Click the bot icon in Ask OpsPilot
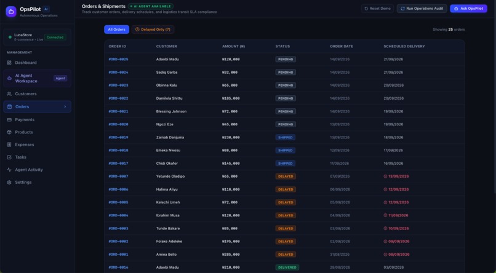The width and height of the screenshot is (496, 273). 456,9
